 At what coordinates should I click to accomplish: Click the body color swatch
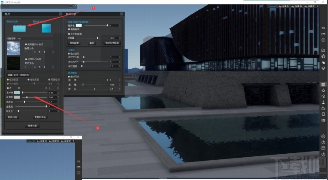pyautogui.click(x=17, y=93)
